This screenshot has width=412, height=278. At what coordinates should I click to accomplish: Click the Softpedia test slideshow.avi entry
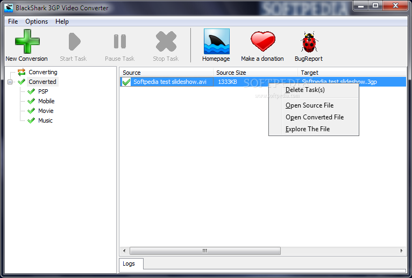point(170,82)
